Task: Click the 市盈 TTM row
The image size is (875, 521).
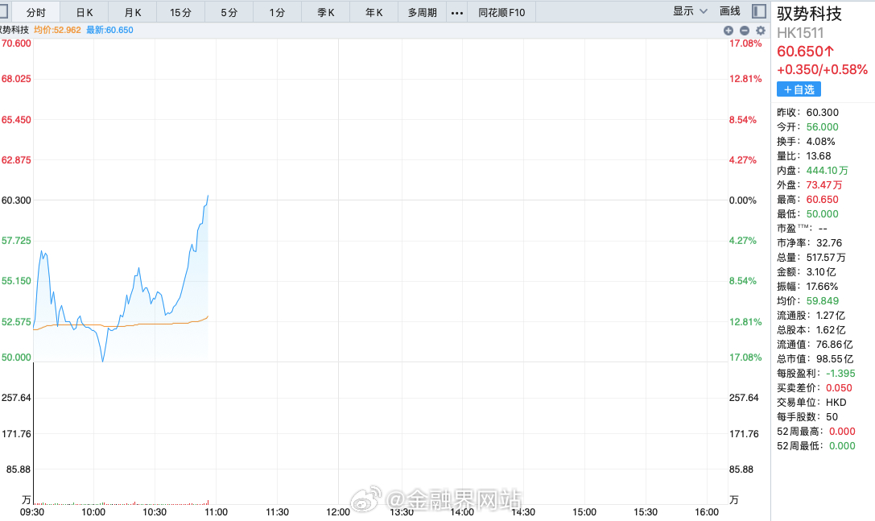Action: 802,229
